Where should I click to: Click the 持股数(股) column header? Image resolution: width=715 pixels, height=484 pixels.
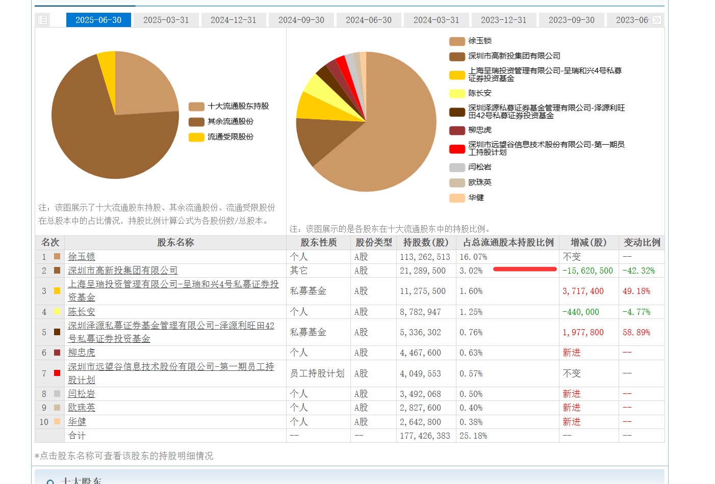pyautogui.click(x=426, y=243)
